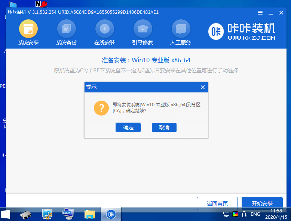Image resolution: width=291 pixels, height=221 pixels.
Task: Start installation with 开始安装 button
Action: click(x=262, y=203)
